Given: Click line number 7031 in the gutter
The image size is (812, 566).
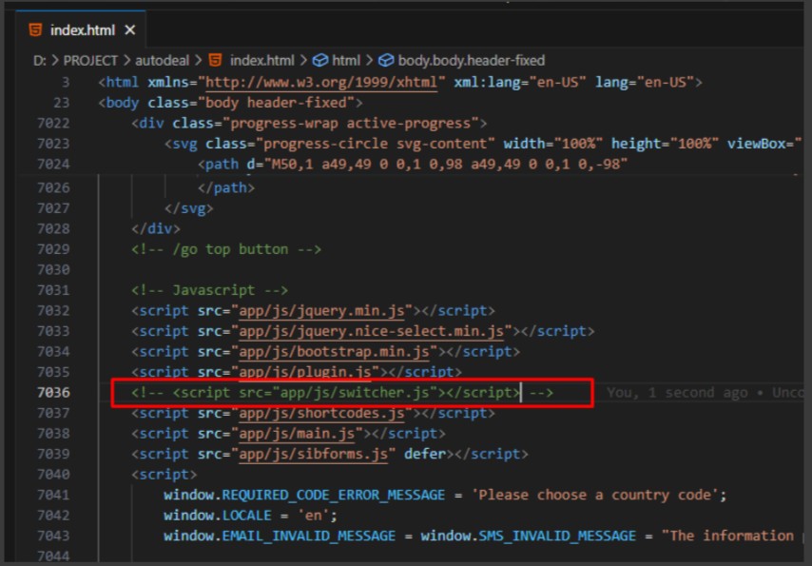Looking at the screenshot, I should pos(53,290).
